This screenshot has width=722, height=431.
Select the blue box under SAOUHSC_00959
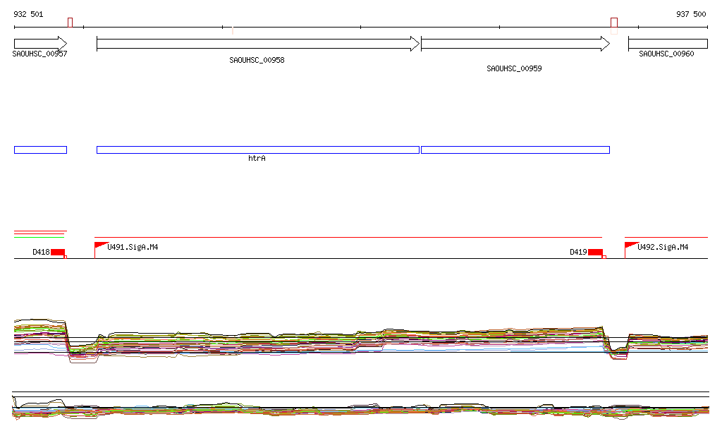tap(515, 150)
